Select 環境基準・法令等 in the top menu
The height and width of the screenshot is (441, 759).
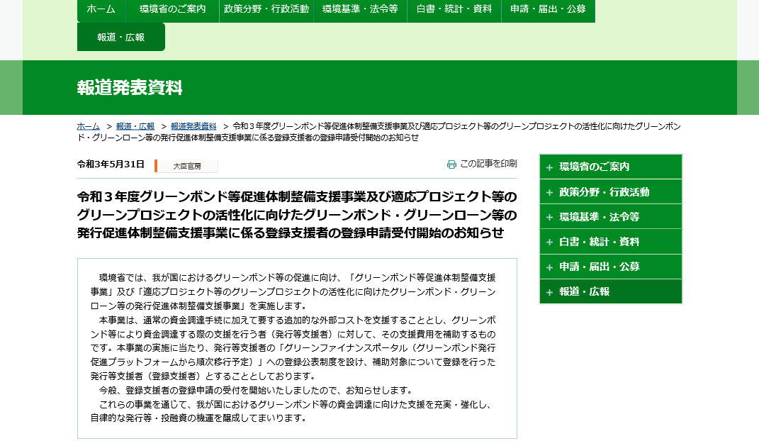click(361, 11)
